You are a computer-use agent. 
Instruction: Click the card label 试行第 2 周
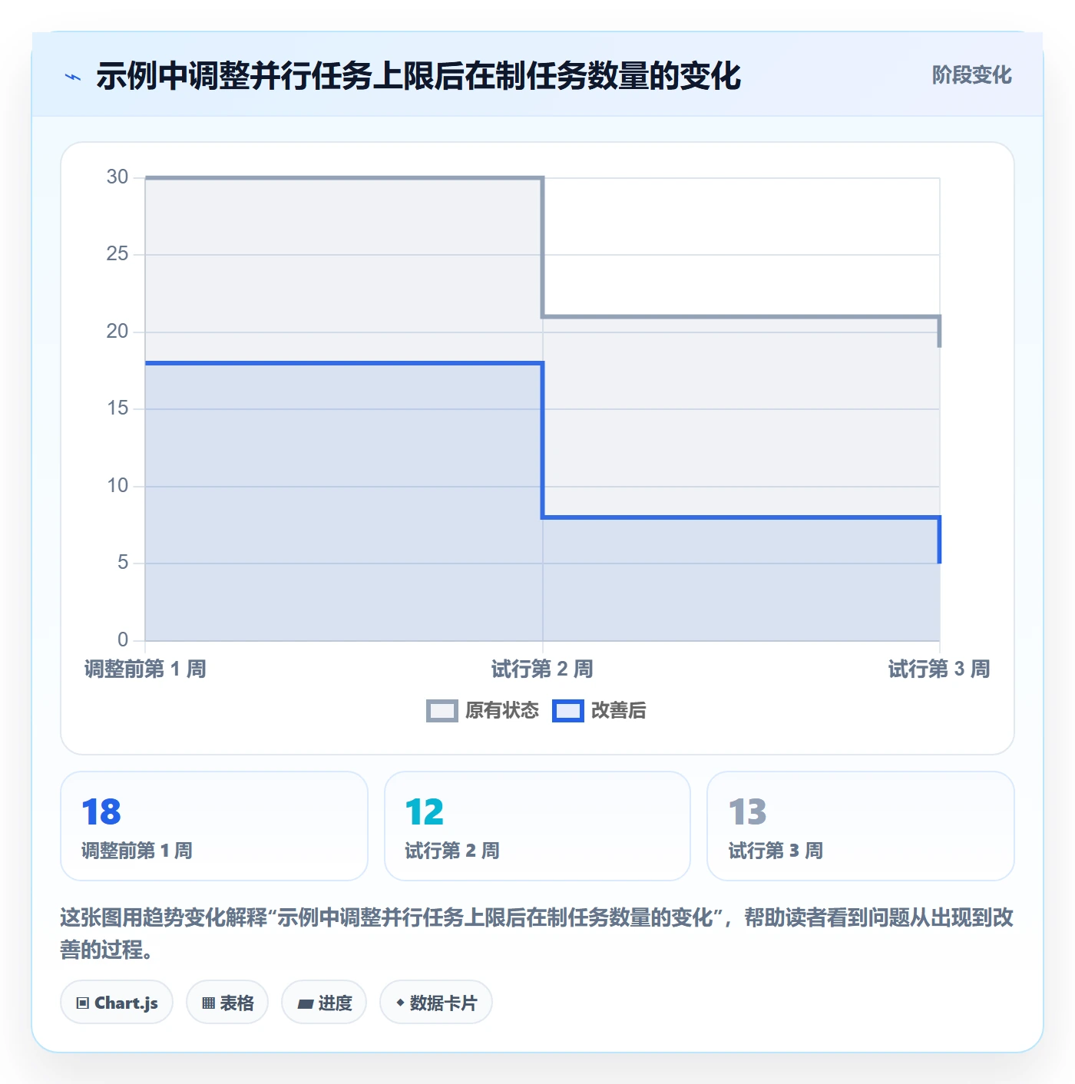tap(452, 851)
